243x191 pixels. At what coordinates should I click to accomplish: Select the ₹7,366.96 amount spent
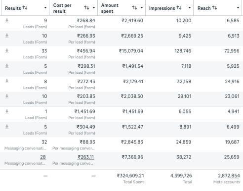[x=132, y=157]
